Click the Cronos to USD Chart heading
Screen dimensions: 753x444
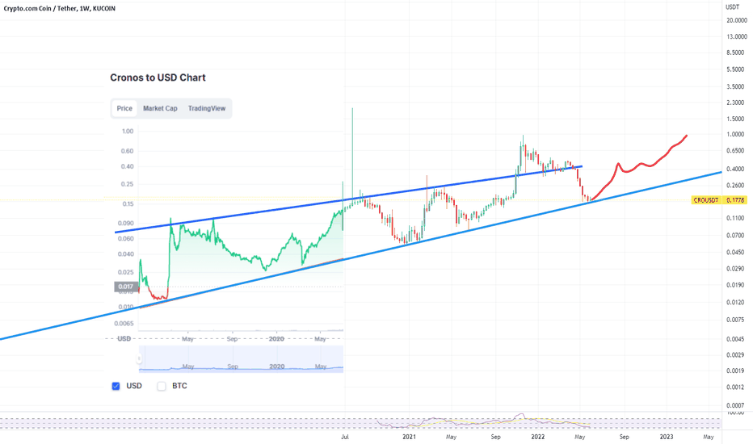point(158,77)
